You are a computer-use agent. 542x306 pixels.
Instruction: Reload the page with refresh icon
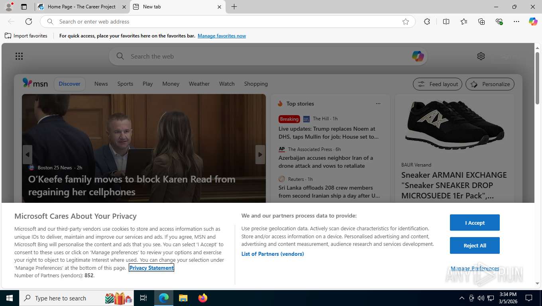point(29,22)
